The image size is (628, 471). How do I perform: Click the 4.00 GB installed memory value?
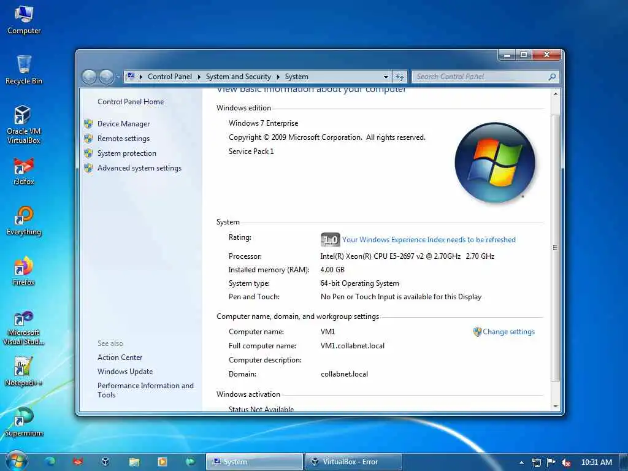332,270
